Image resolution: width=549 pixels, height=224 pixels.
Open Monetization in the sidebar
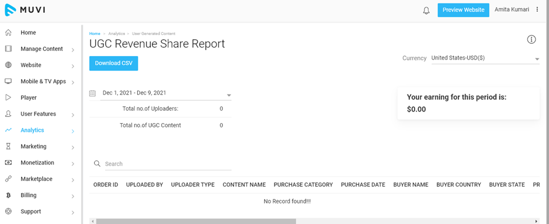pos(37,163)
